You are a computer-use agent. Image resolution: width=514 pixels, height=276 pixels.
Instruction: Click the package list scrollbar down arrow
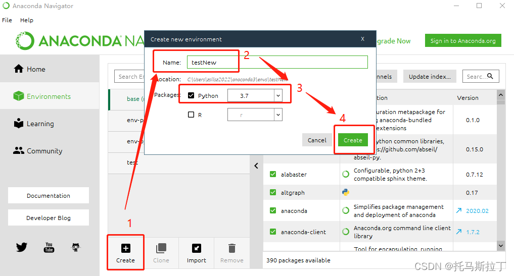(500, 246)
